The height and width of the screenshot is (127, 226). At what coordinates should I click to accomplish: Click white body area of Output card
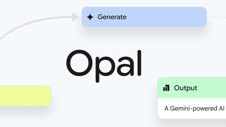tap(192, 115)
